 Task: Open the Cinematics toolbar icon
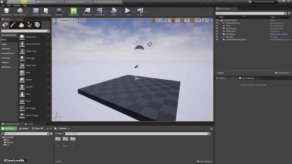click(x=99, y=11)
